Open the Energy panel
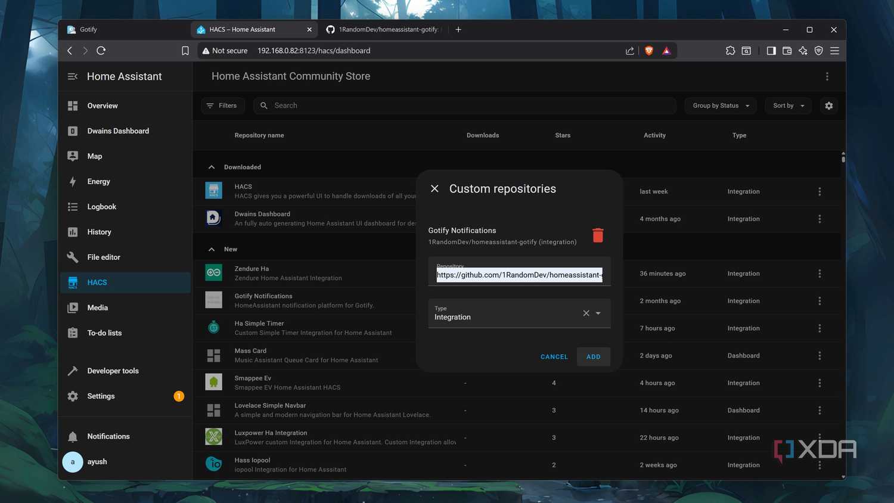 [126, 181]
